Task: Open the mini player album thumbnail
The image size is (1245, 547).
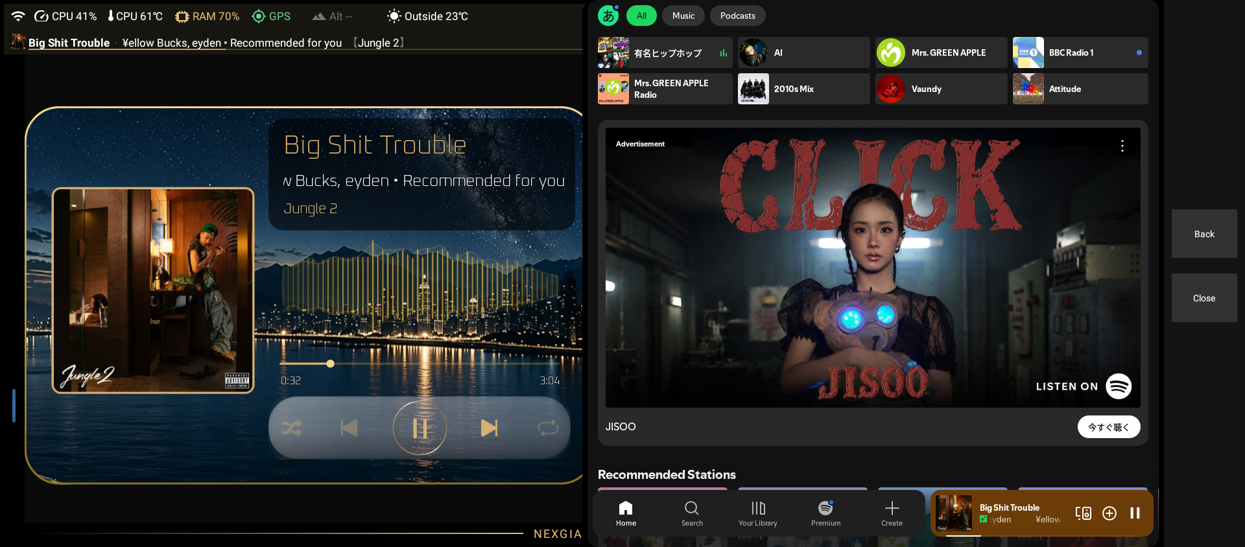Action: [954, 513]
